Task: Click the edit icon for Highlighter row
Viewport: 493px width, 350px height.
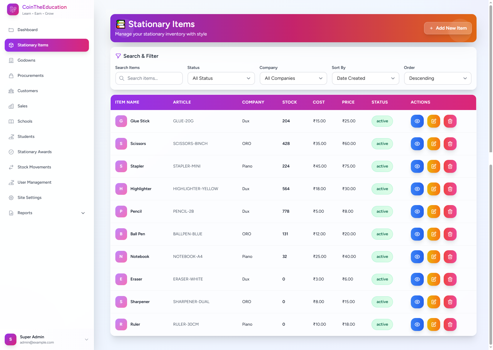Action: pyautogui.click(x=433, y=189)
